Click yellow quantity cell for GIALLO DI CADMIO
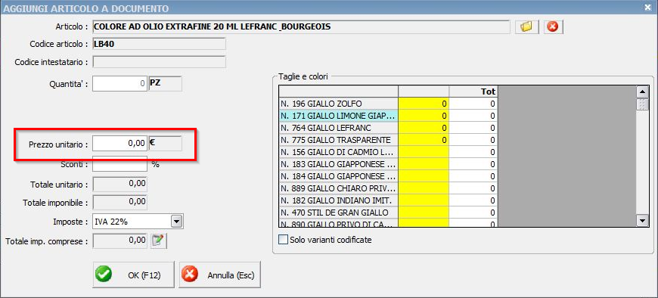 [x=424, y=152]
